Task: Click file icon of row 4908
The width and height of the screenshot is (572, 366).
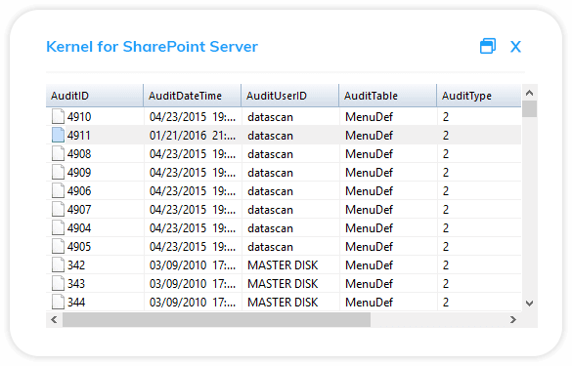Action: 58,153
